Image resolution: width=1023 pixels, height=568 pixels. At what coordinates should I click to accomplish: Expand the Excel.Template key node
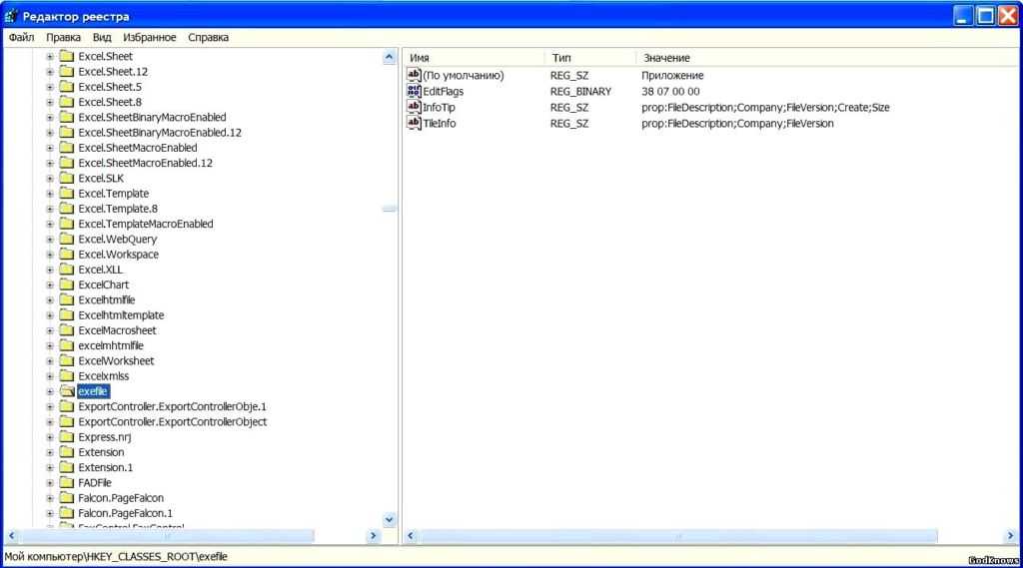[x=50, y=194]
